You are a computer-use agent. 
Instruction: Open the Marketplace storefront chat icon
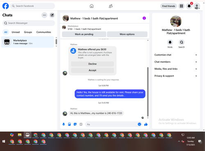[7, 42]
